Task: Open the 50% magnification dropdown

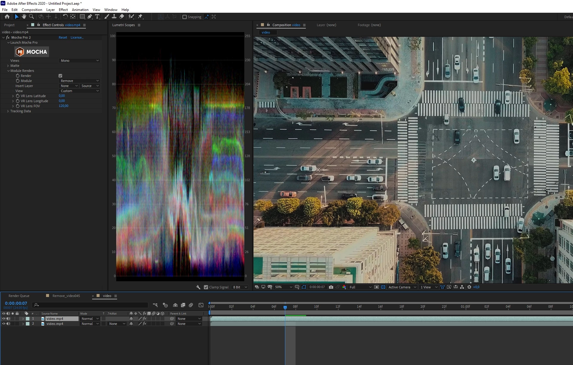Action: coord(283,287)
